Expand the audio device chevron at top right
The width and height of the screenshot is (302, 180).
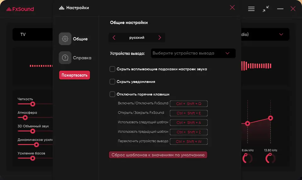[x=281, y=34]
